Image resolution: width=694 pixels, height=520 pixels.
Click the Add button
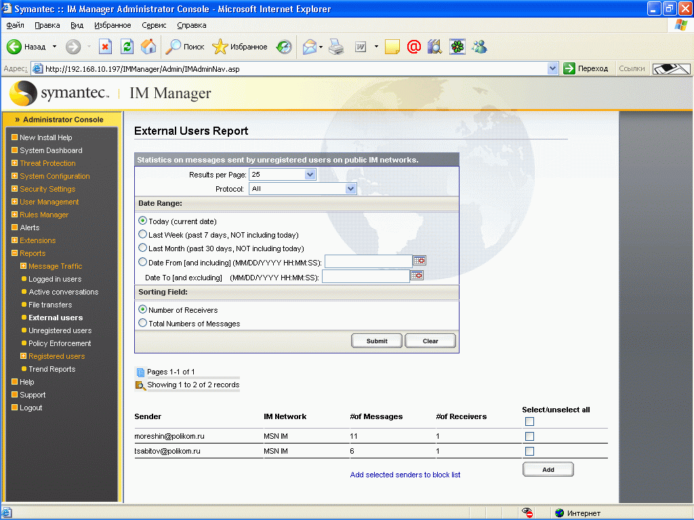coord(548,470)
